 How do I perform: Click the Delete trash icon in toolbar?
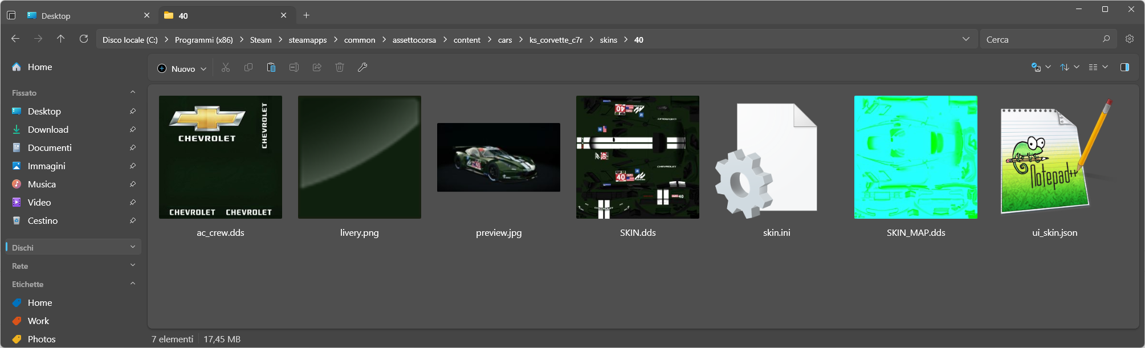(340, 68)
